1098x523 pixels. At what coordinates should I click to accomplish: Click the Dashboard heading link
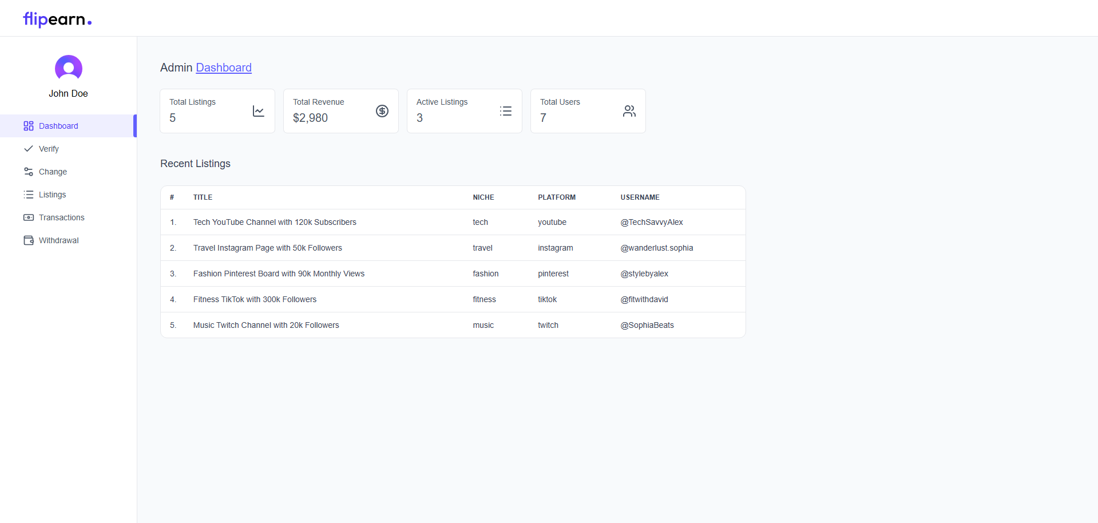(x=224, y=68)
